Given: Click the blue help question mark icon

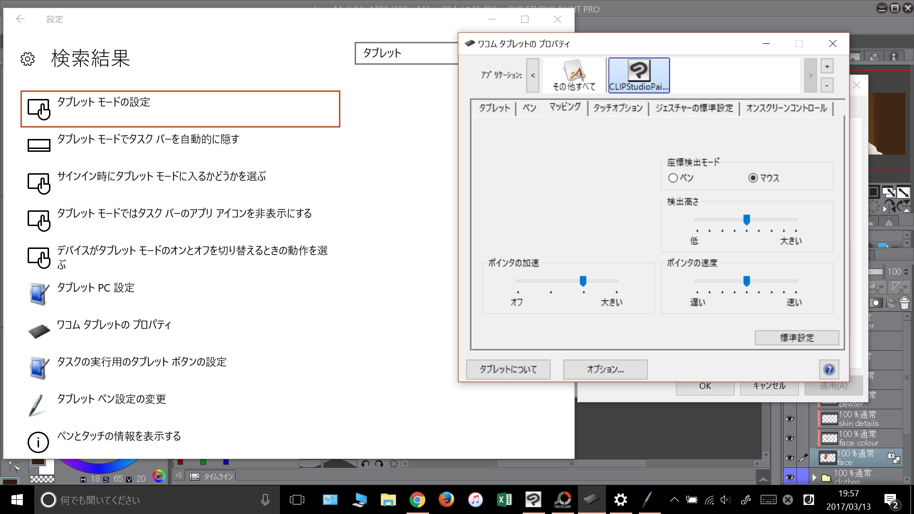Looking at the screenshot, I should (829, 369).
